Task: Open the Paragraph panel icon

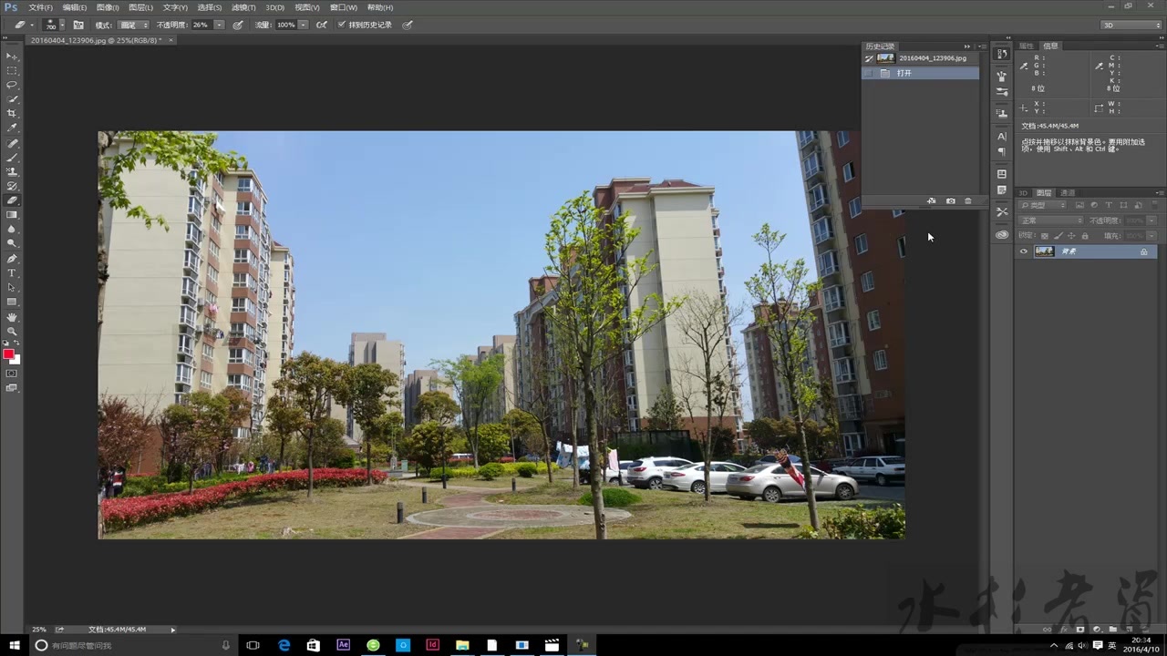Action: point(1002,151)
